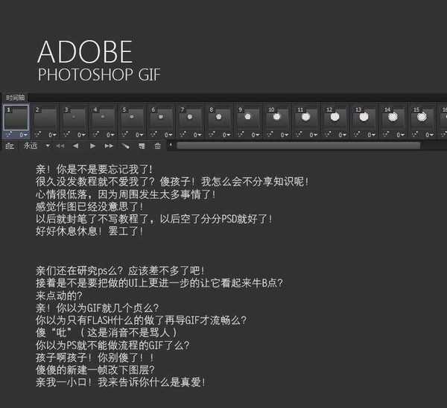Click the tween animation frames icon

coord(125,146)
